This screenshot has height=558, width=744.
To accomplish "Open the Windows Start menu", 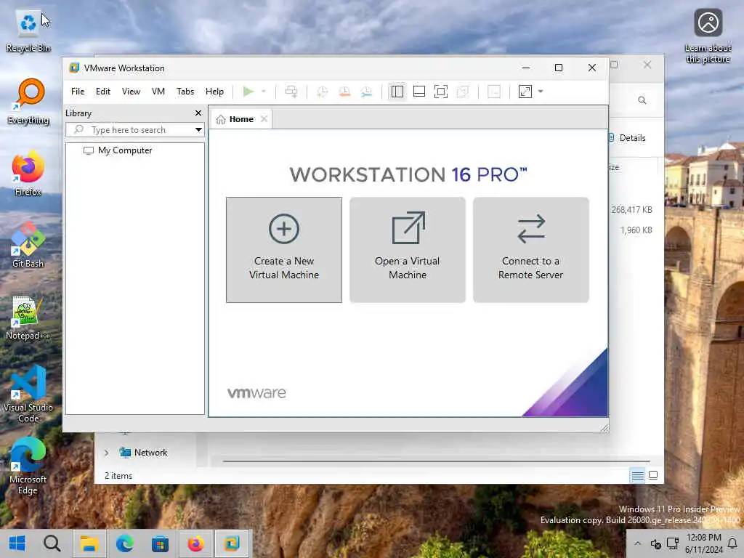I will [x=17, y=543].
